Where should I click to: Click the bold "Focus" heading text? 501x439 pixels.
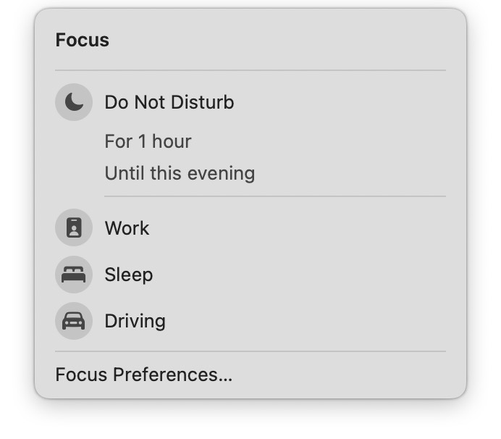(82, 41)
